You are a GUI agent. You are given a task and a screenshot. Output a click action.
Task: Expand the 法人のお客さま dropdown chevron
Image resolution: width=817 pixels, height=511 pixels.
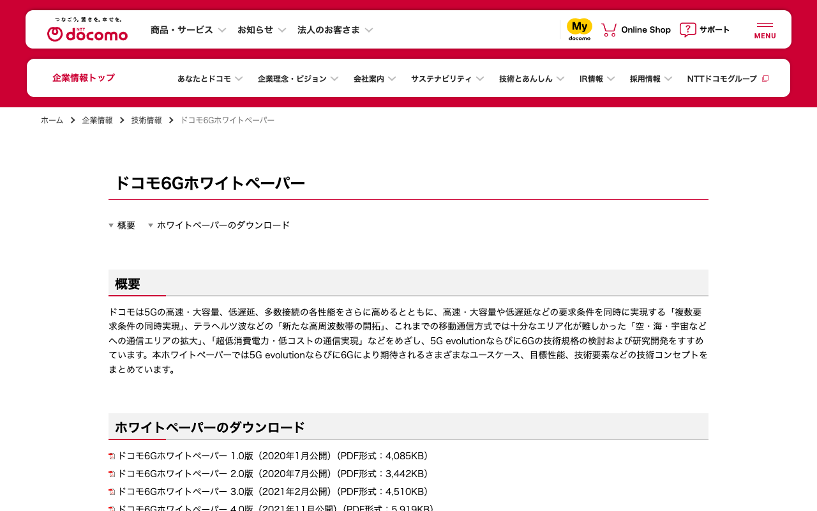point(369,30)
